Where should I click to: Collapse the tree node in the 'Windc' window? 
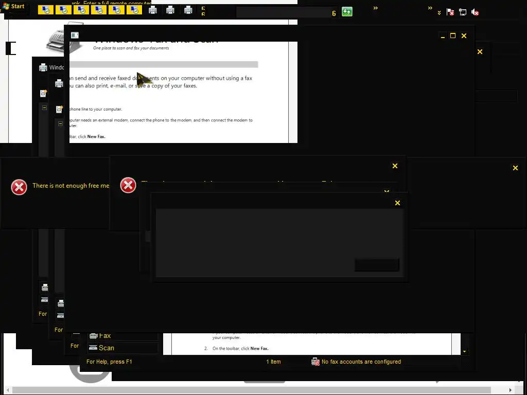click(44, 107)
